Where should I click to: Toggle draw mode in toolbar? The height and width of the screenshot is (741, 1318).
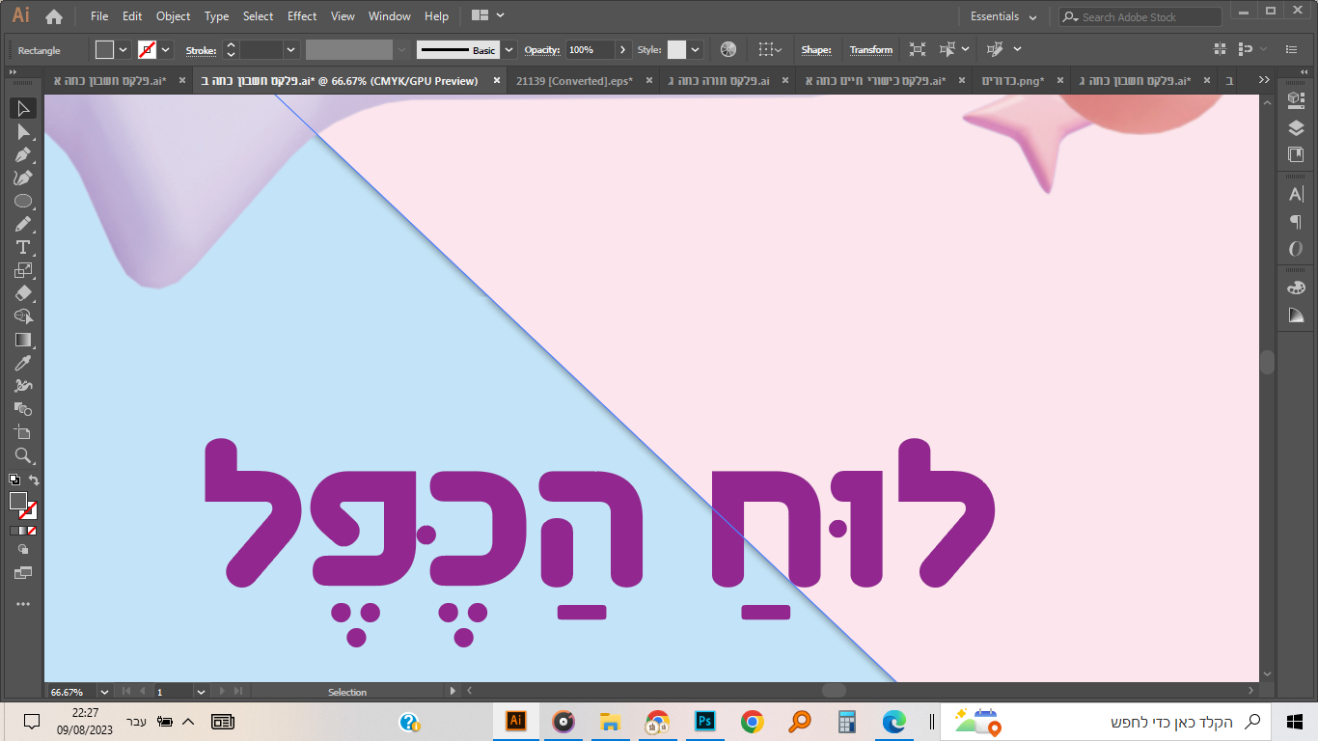[x=23, y=549]
